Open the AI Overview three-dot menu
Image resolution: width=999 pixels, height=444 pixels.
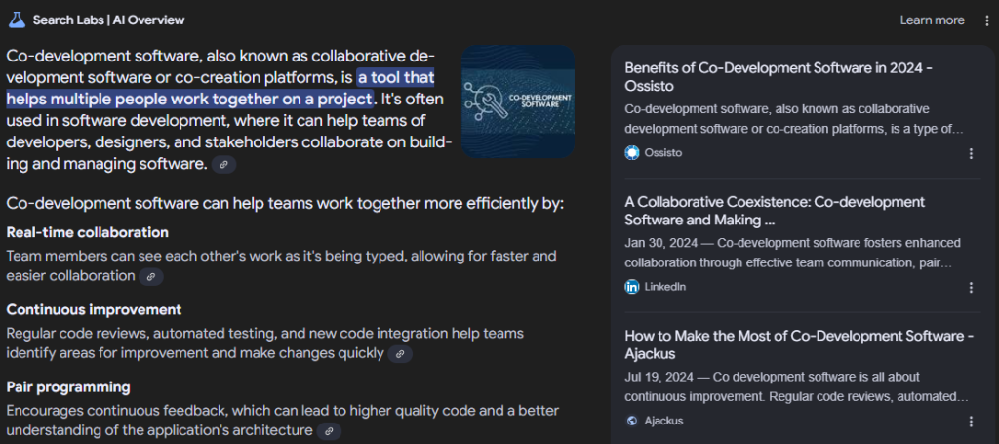coord(987,20)
